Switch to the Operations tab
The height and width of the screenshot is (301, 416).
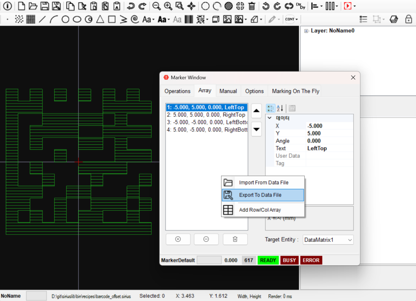click(x=177, y=91)
